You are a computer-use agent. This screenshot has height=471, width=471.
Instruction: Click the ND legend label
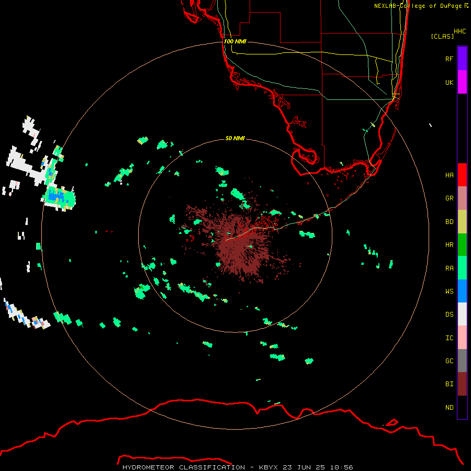coord(449,407)
